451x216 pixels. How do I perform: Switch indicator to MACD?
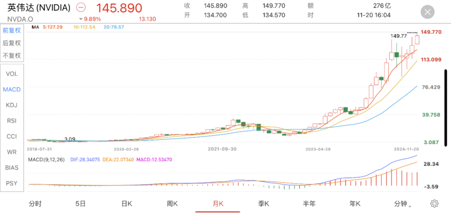pyautogui.click(x=12, y=89)
